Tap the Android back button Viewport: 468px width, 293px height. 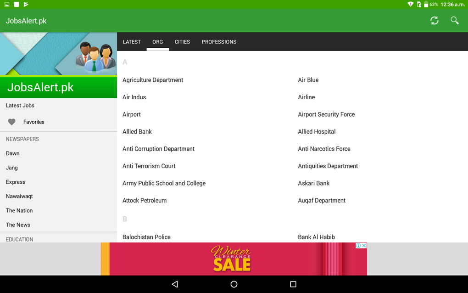coord(175,284)
